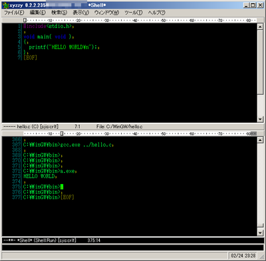Click the xyzzy application icon in title bar
Screen dimensions: 266x261
click(x=5, y=5)
